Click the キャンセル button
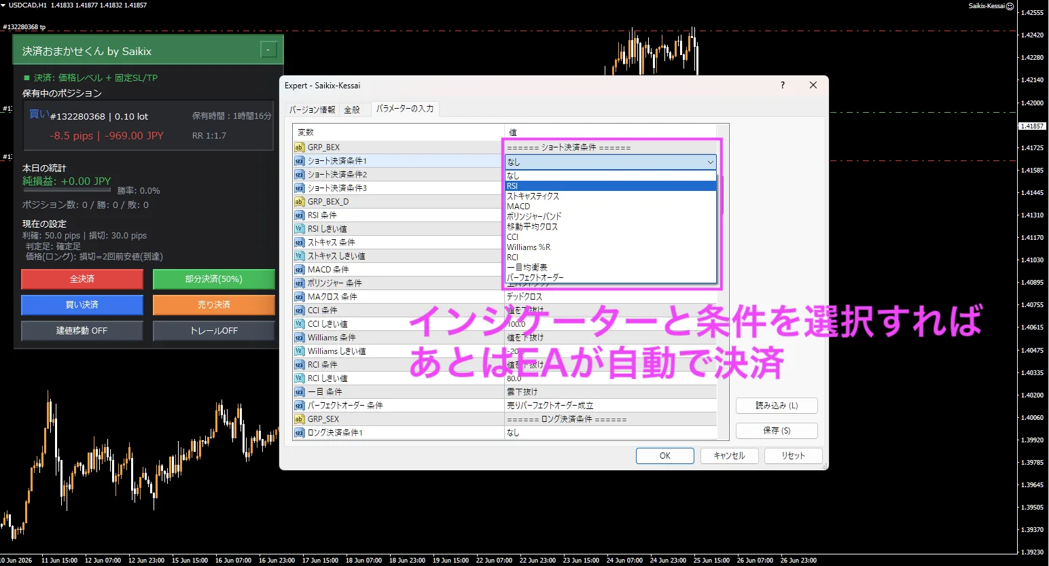The width and height of the screenshot is (1049, 566). [729, 456]
